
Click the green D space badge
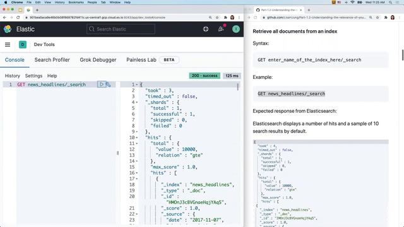click(x=23, y=45)
